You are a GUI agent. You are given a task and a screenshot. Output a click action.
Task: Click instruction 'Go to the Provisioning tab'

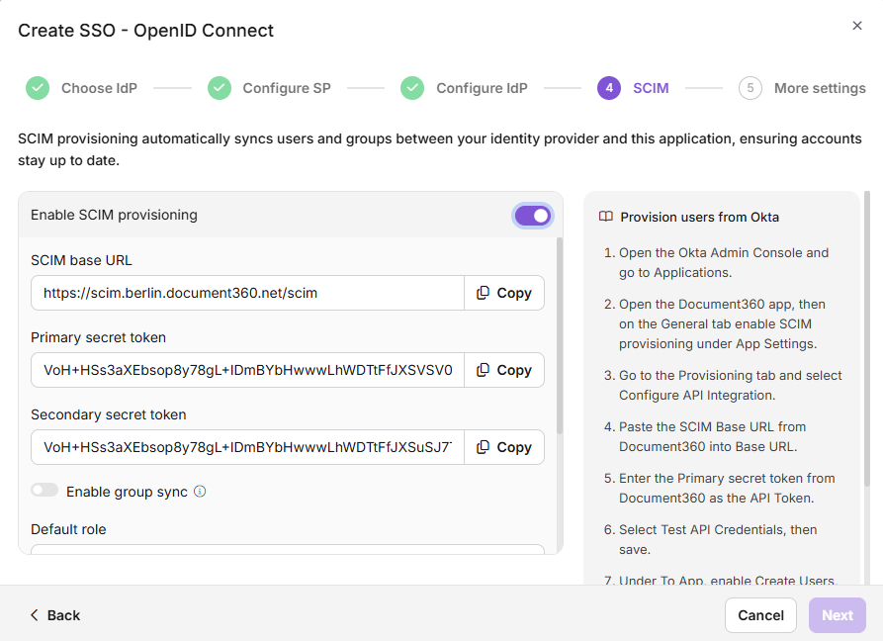tap(731, 385)
